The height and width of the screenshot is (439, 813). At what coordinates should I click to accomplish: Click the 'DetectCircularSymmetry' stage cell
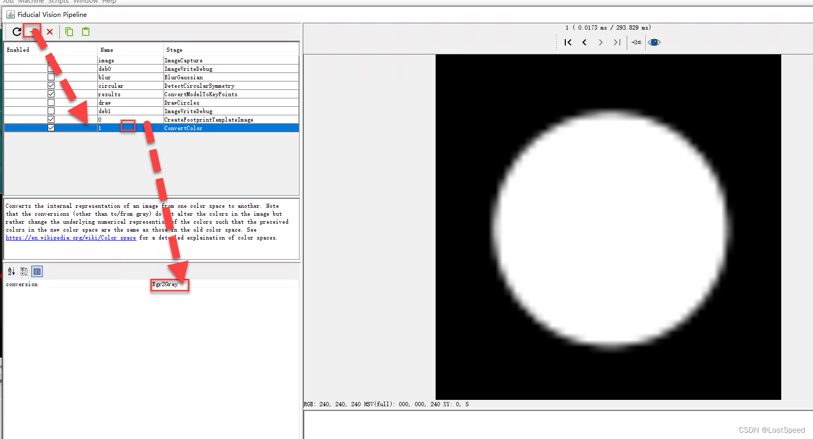tap(231, 86)
